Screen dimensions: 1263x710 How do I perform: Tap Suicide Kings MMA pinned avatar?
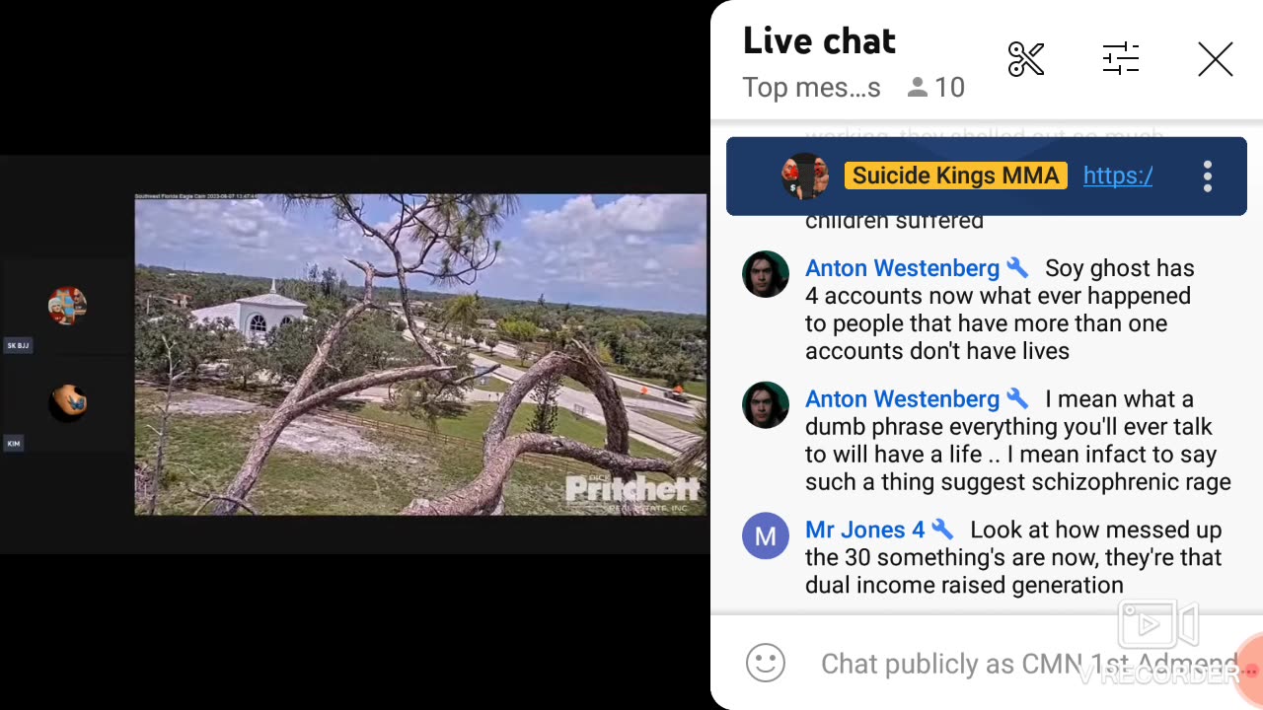805,177
